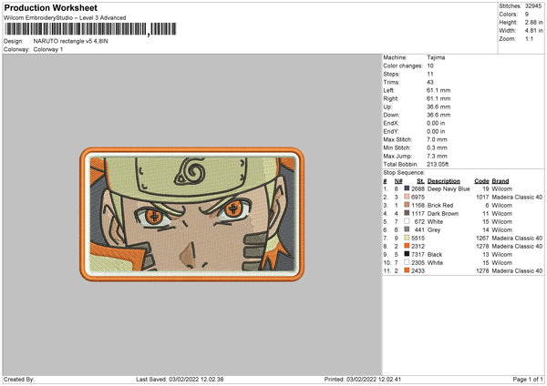
Task: Click the worksheet barcode
Action: [90, 29]
